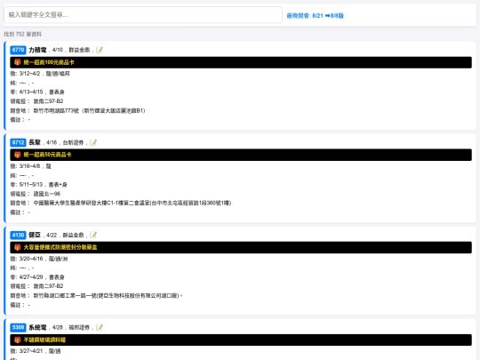
Task: Click the gift icon in the 4130 card banner
Action: (18, 247)
